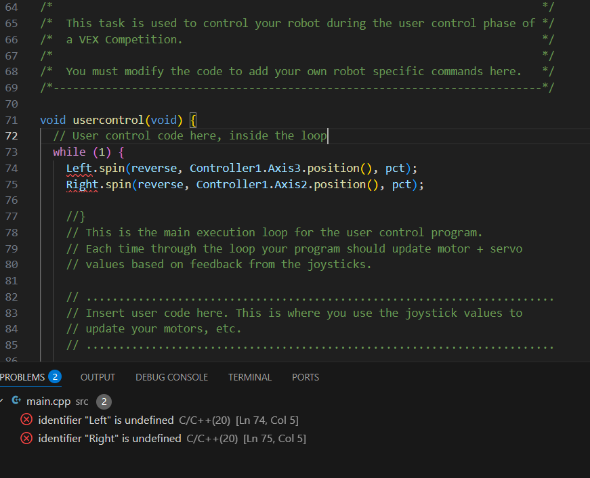Open the PROBLEMS panel tab
This screenshot has width=590, height=478.
coord(22,377)
